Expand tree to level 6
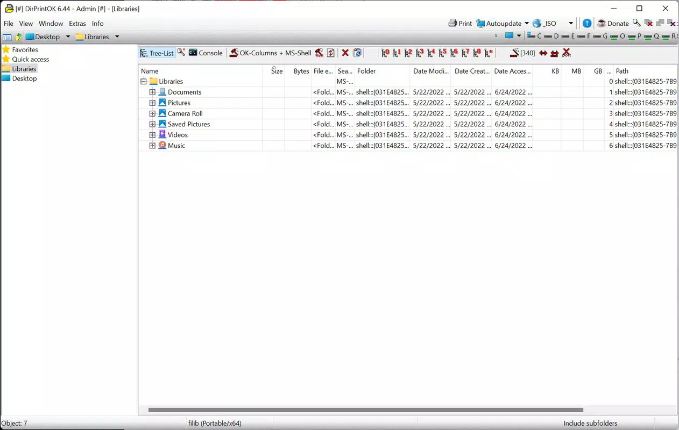 coord(454,53)
